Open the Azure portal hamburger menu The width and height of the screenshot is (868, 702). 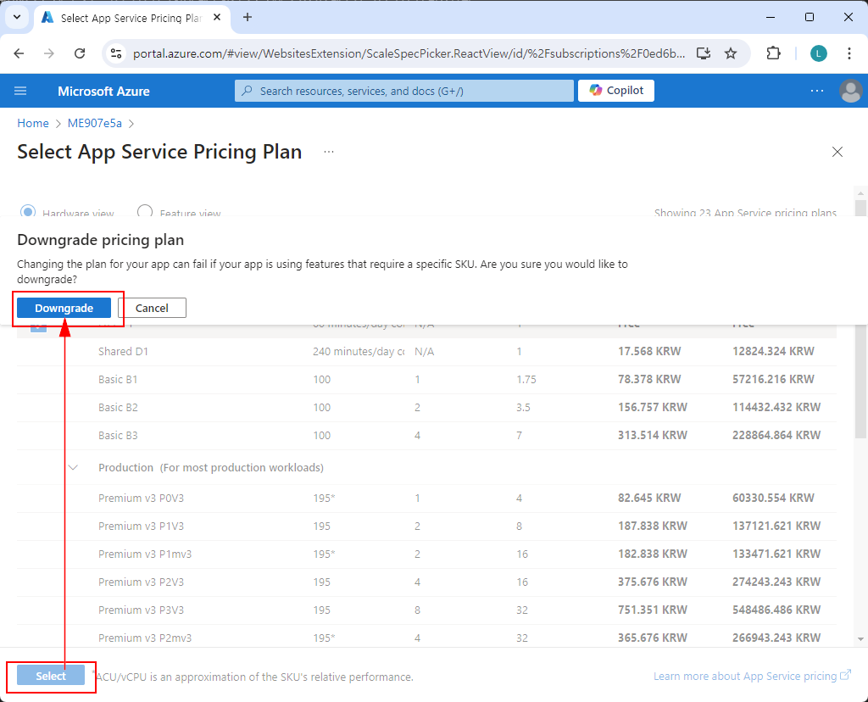[x=20, y=91]
